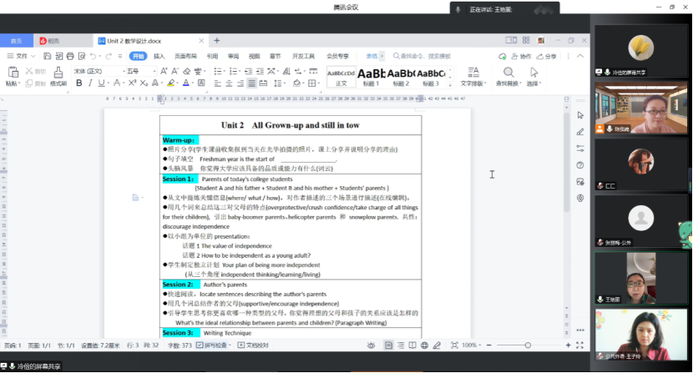Toggle spell check (拼写检查) in status bar
Image resolution: width=693 pixels, height=373 pixels.
[219, 345]
